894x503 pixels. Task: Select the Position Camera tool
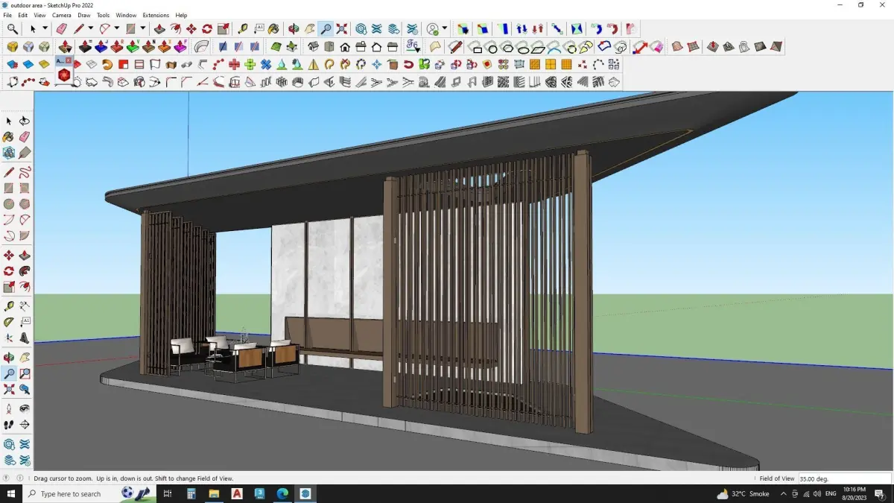pos(9,408)
